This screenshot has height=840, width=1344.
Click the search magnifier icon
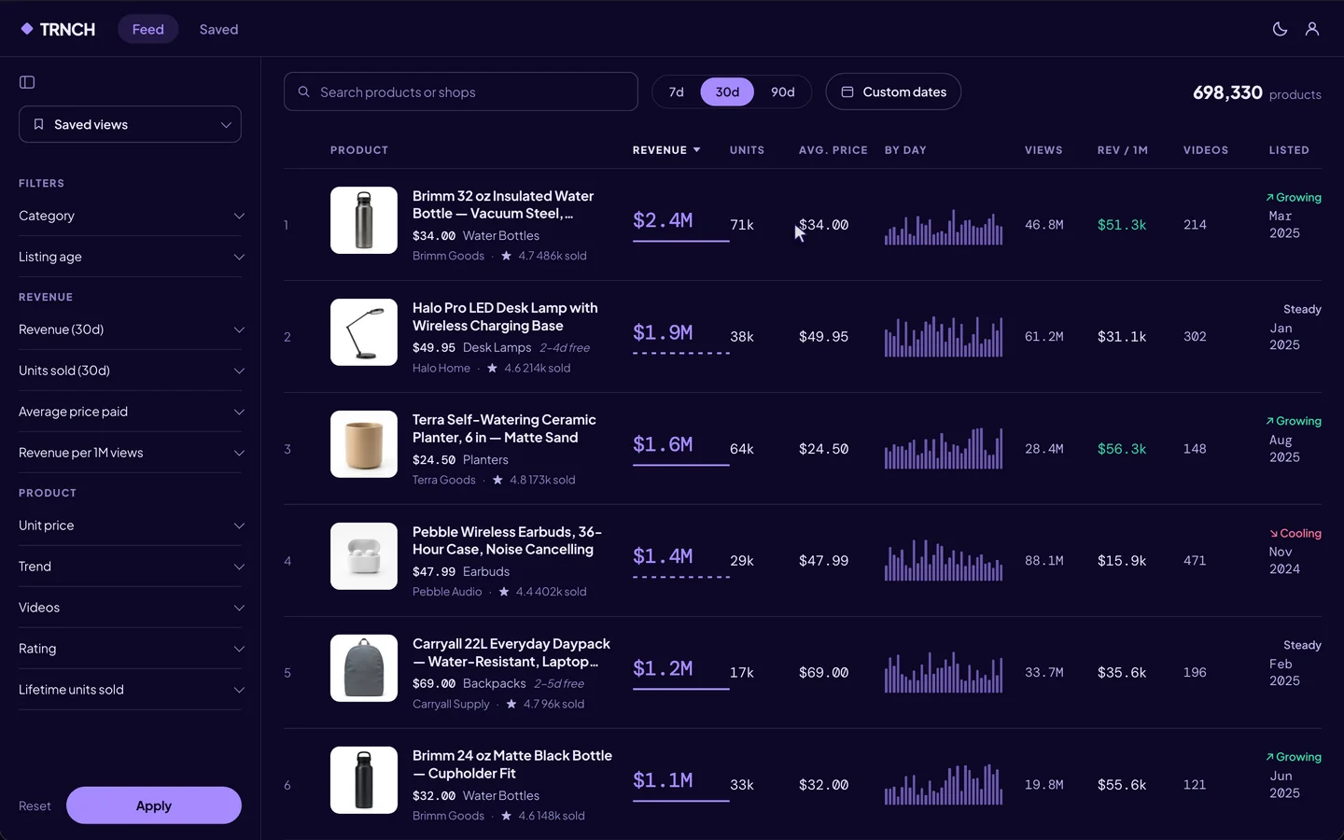pyautogui.click(x=303, y=91)
